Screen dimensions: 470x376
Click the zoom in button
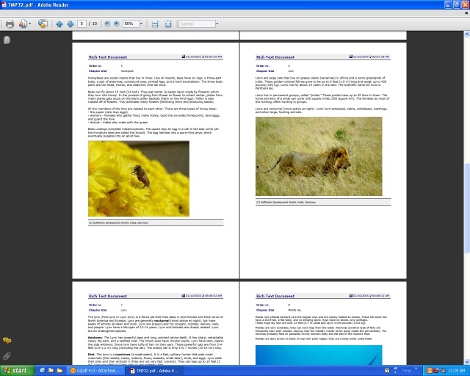click(x=116, y=23)
